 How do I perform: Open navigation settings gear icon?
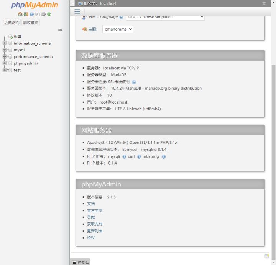43,14
